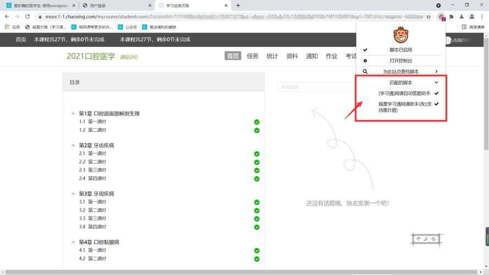Click the new tab plus button
Viewport: 489px width, 275px height.
238,5
